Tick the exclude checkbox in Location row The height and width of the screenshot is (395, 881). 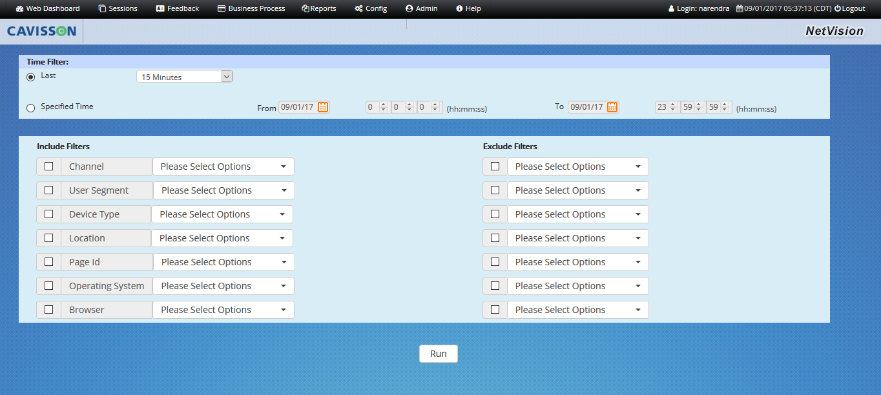(x=495, y=238)
